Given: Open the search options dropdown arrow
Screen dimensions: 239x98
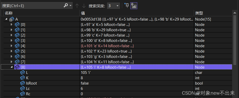Looking at the screenshot, I should point(70,6).
